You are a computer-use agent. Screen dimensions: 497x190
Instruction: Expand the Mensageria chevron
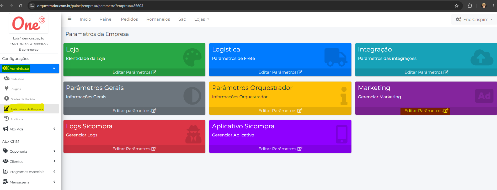click(x=54, y=182)
